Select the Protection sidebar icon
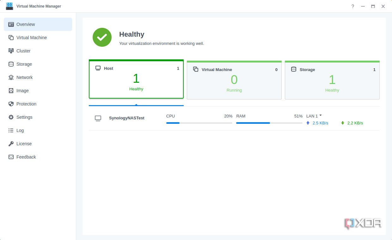 click(x=11, y=104)
